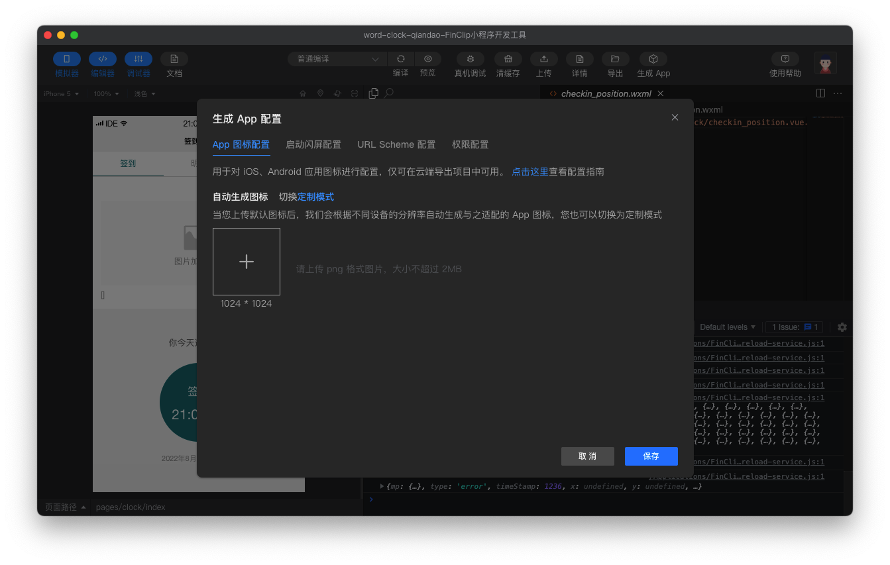Click the 导出 export folder icon

point(615,59)
